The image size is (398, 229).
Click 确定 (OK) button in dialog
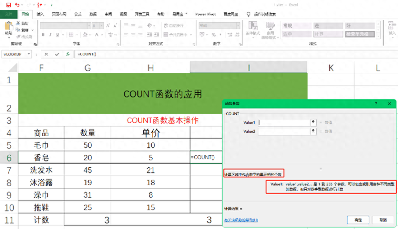coord(358,220)
